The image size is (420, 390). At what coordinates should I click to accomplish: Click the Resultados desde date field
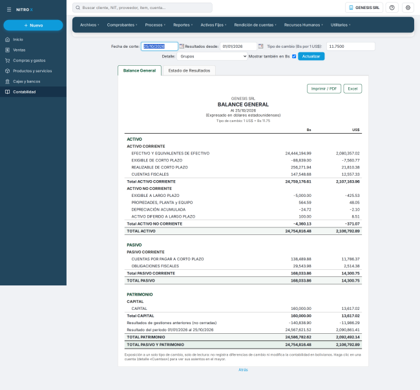(x=238, y=46)
